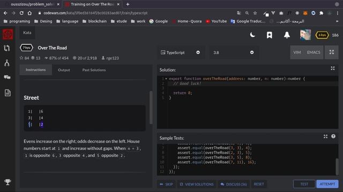The image size is (343, 192).
Task: Go forward in browser history
Action: pyautogui.click(x=13, y=13)
